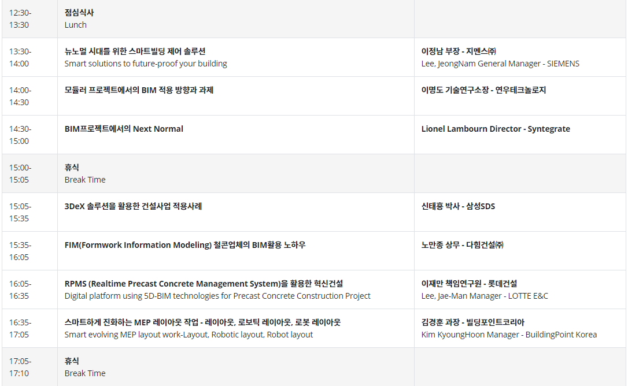Click the 15:00-15:05 Break Time row

tap(314, 173)
